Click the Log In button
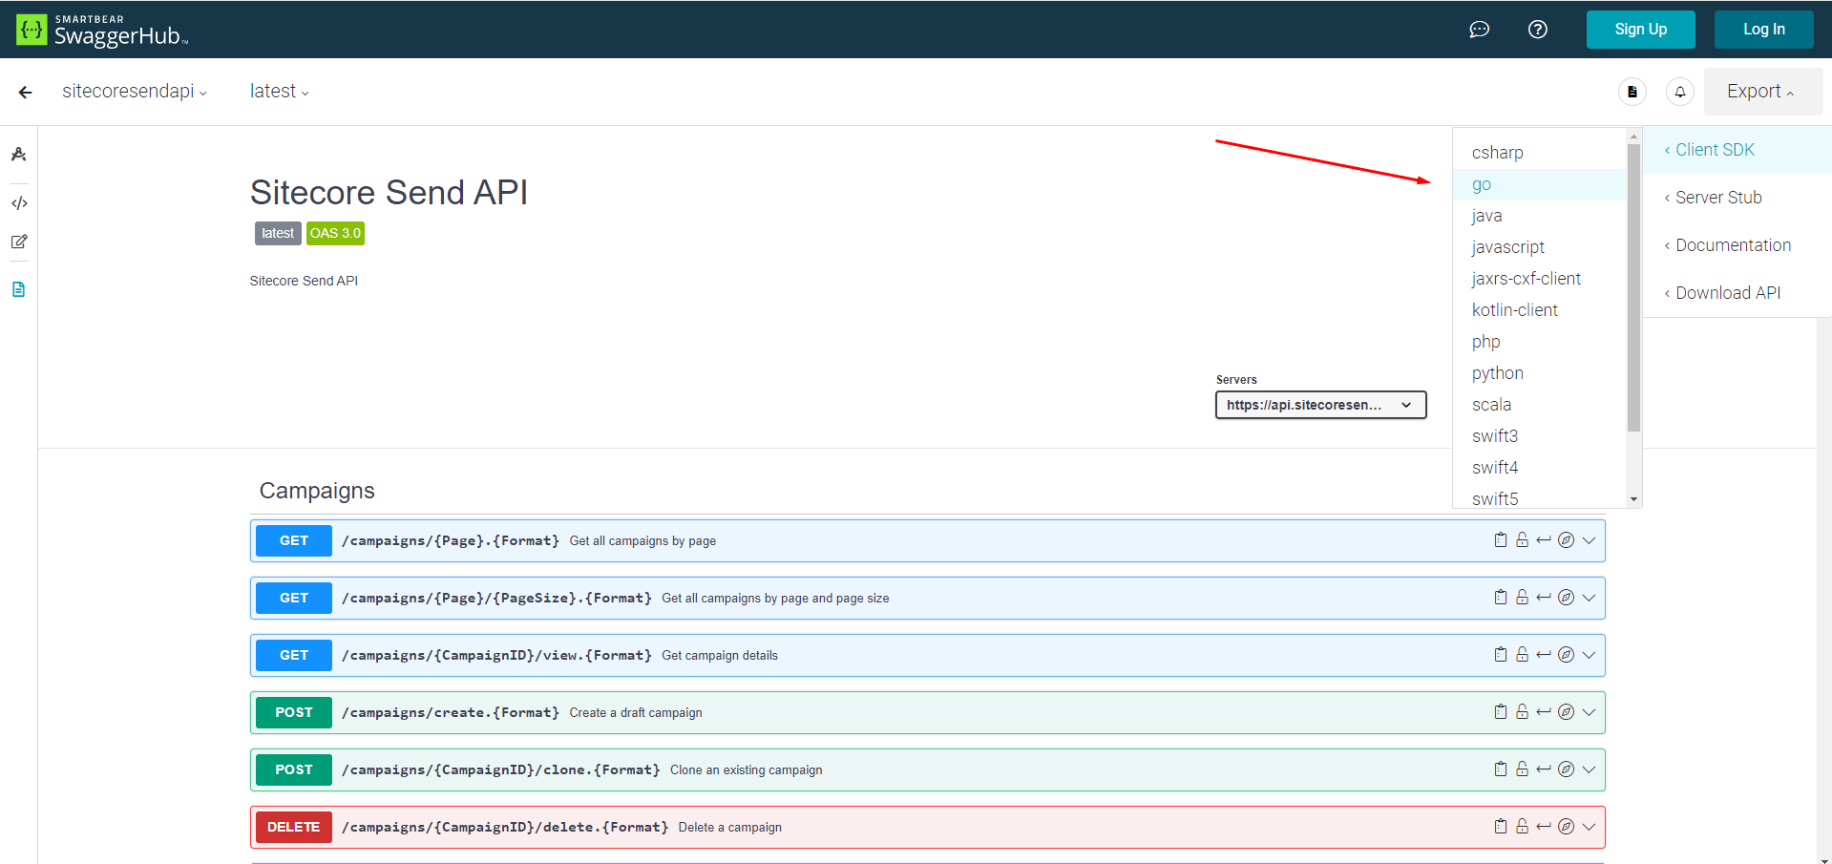1832x864 pixels. coord(1763,30)
